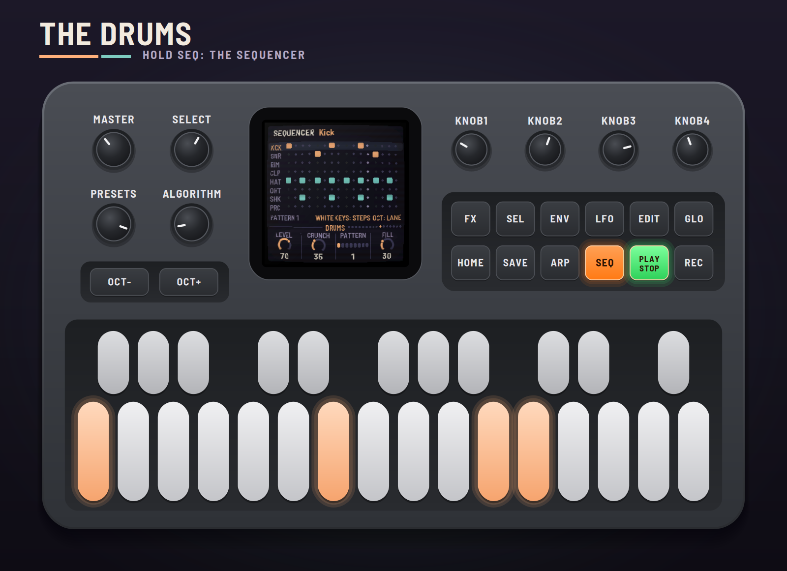The width and height of the screenshot is (787, 571).
Task: Enable the ARP arpeggiator
Action: point(560,263)
